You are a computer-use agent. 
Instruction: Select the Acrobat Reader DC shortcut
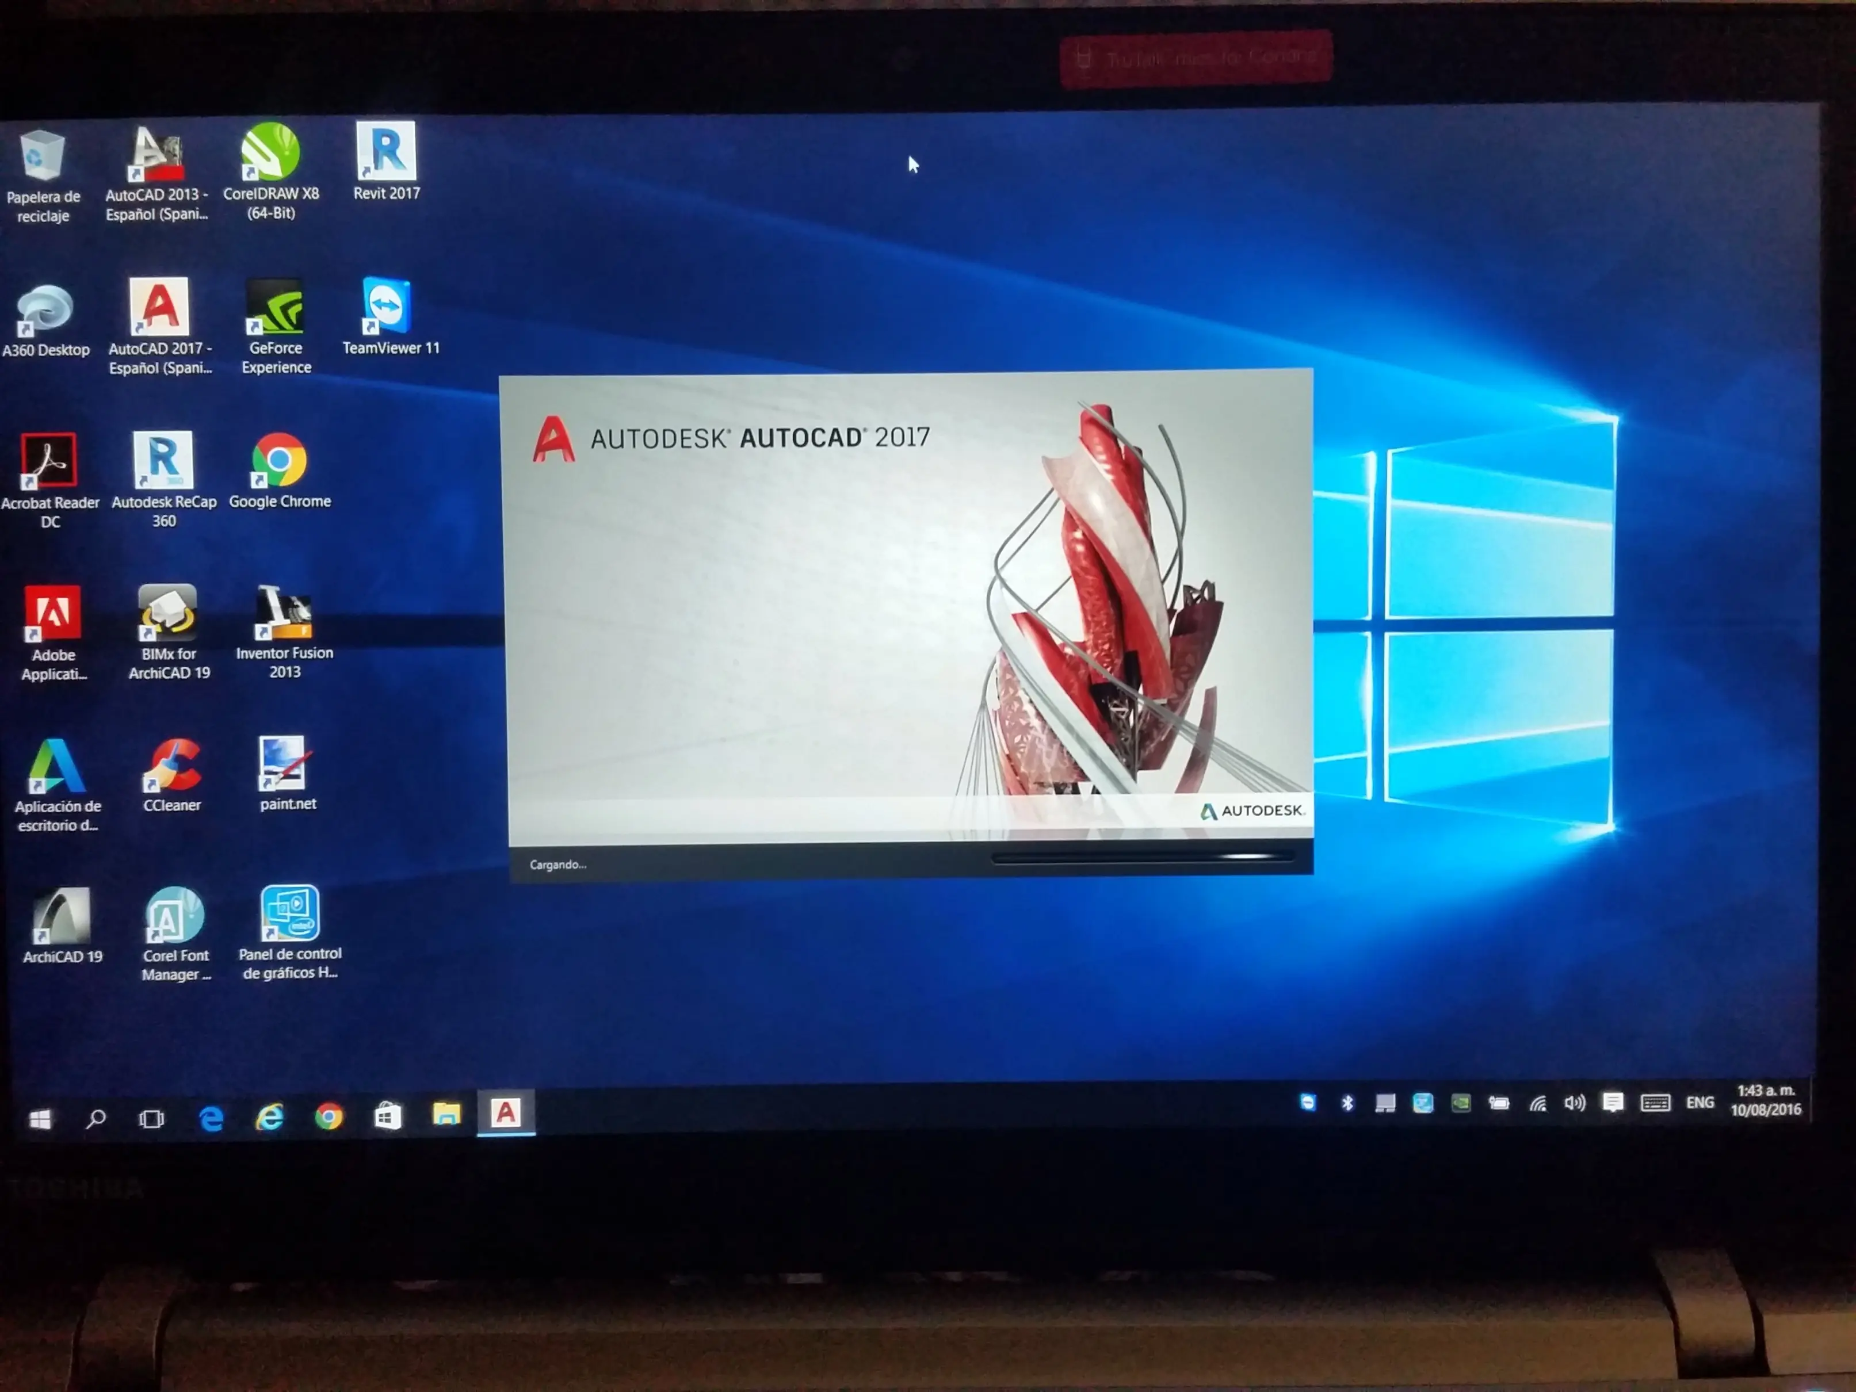(49, 481)
